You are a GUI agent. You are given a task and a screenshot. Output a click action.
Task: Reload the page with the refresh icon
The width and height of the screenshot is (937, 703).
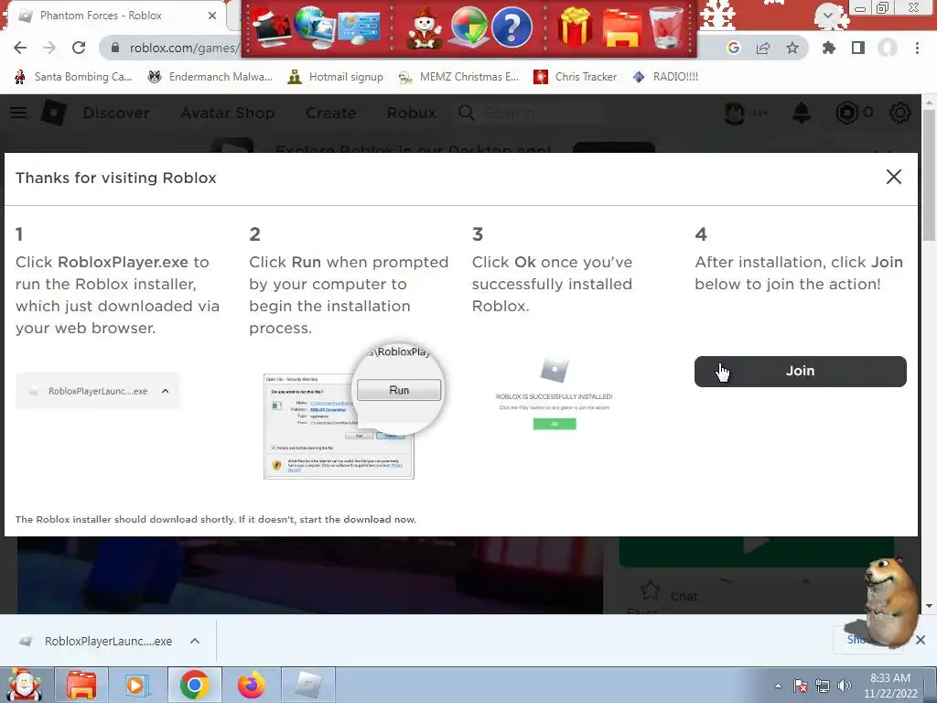[79, 48]
